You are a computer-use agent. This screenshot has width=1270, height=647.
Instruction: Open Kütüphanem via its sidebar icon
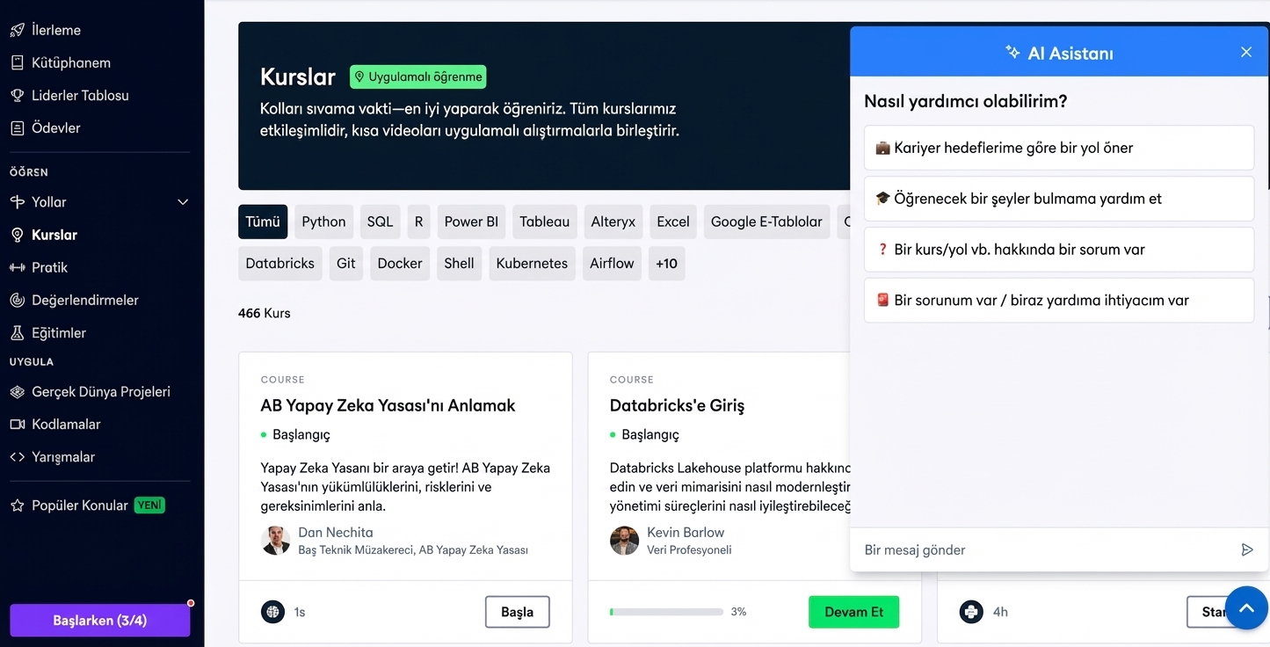tap(16, 62)
